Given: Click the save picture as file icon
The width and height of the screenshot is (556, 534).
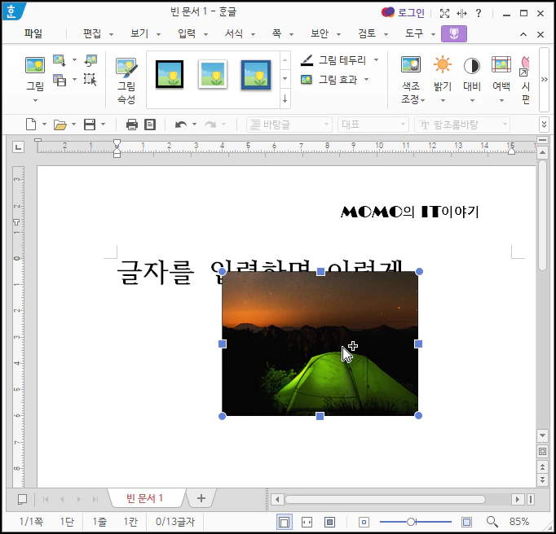Looking at the screenshot, I should 60,80.
